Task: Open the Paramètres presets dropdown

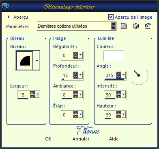Action: 114,26
